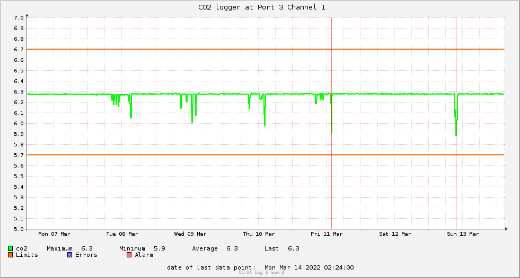Click the 'Alarm' legend label
Viewport: 520px width, 278px height.
point(144,255)
